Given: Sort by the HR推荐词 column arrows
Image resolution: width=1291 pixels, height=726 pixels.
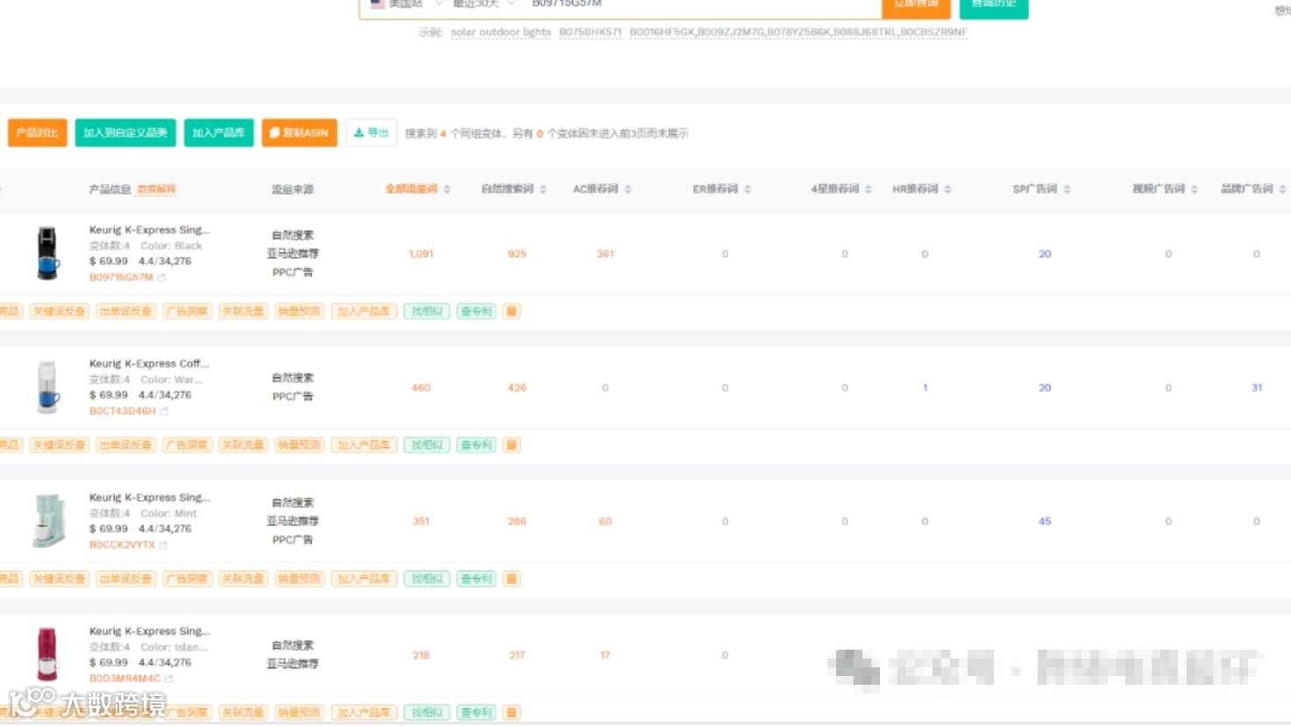Looking at the screenshot, I should 947,189.
